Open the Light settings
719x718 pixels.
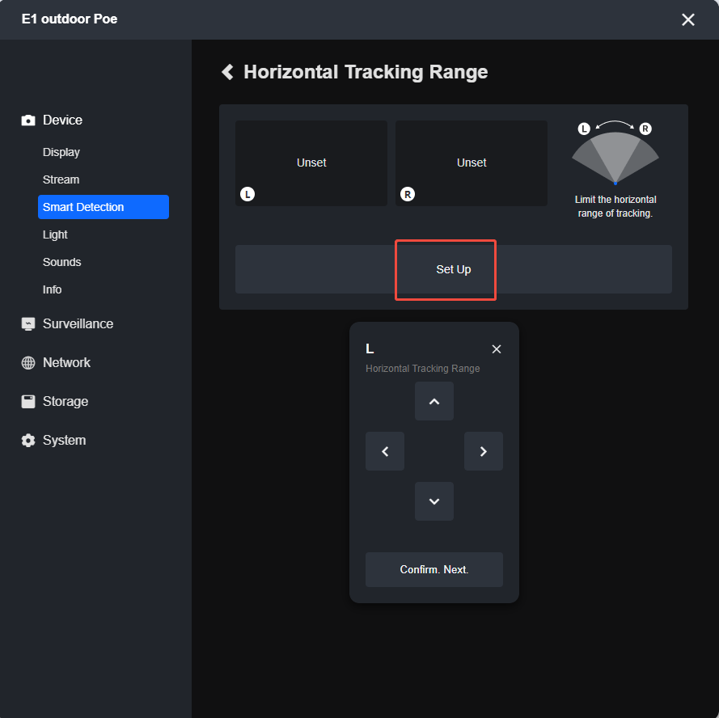(55, 234)
